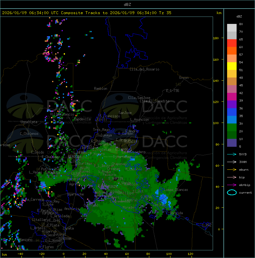Select the red 60-65 dBZ swatch
Image resolution: width=255 pixels, height=258 pixels.
point(232,43)
